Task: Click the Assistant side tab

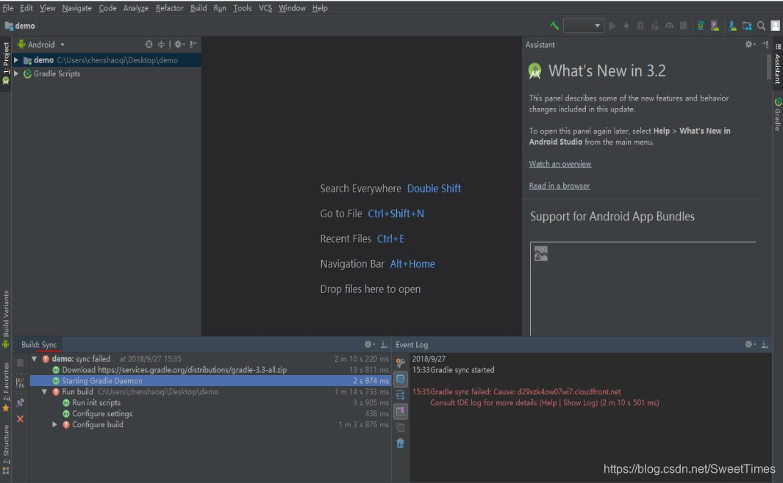Action: point(778,65)
